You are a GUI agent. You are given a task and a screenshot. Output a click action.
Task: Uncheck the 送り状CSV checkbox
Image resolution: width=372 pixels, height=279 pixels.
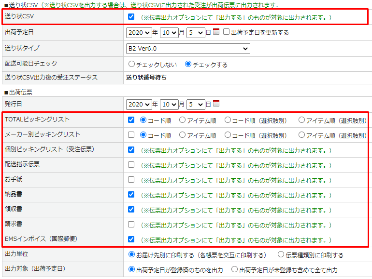pos(131,17)
